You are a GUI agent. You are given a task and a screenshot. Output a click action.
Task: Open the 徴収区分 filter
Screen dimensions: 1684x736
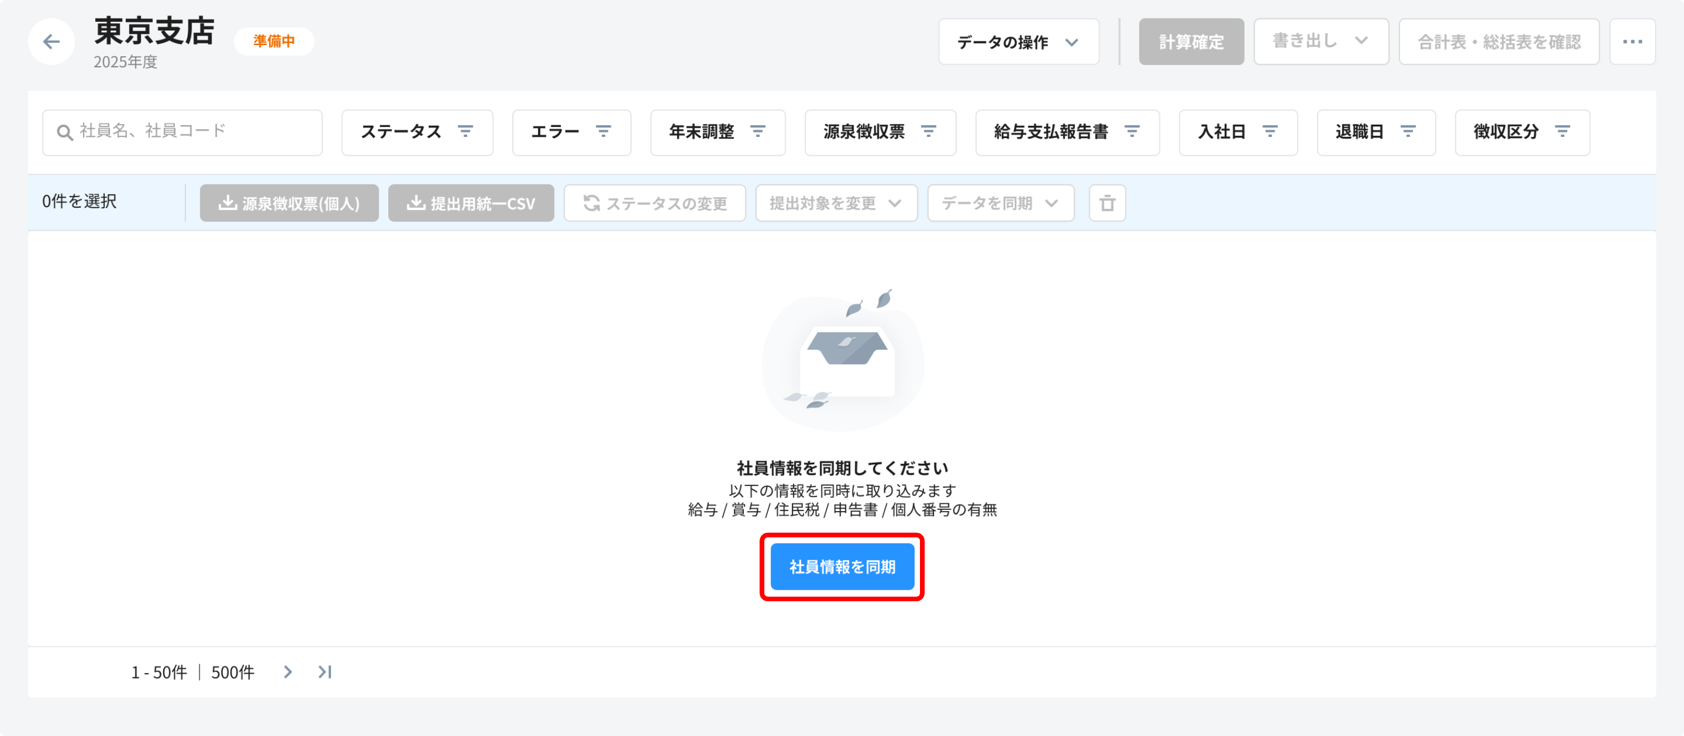1522,133
